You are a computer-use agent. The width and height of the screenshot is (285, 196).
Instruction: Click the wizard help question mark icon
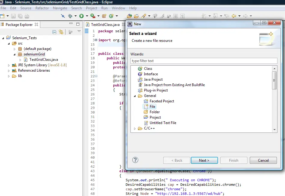(135, 160)
